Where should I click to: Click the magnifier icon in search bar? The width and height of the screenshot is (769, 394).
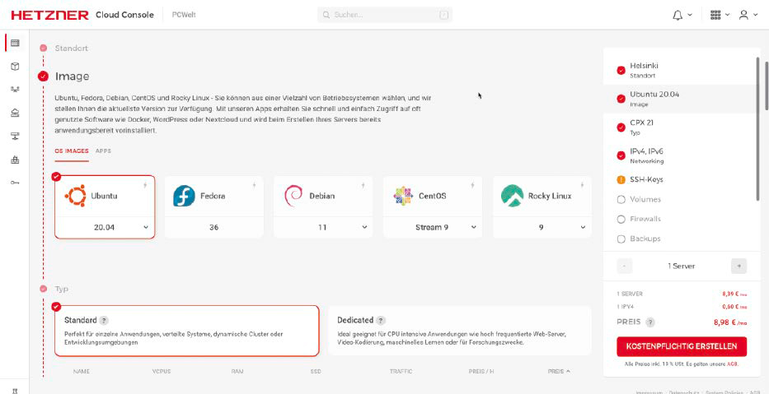[326, 15]
